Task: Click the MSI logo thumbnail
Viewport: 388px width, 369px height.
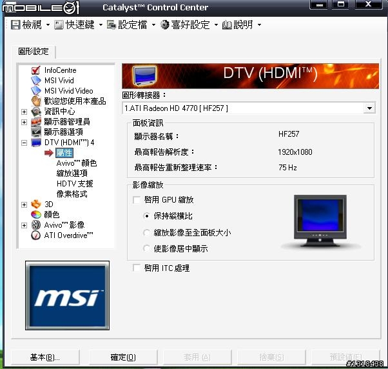Action: pyautogui.click(x=67, y=295)
